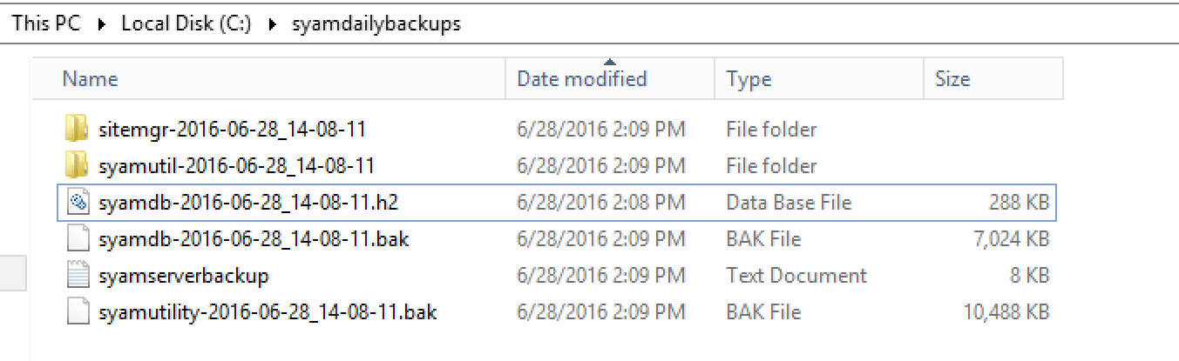1179x361 pixels.
Task: Go to This PC in the address bar
Action: coord(46,24)
